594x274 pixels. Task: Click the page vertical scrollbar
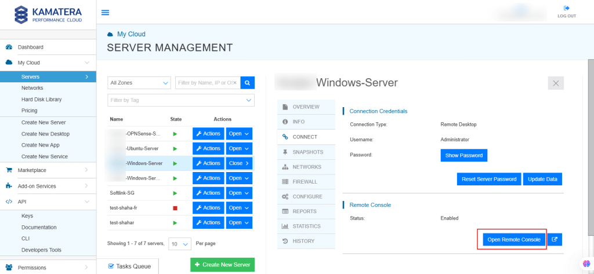point(591,145)
